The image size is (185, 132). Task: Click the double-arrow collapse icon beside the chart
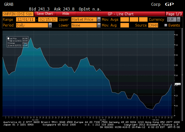(182, 75)
